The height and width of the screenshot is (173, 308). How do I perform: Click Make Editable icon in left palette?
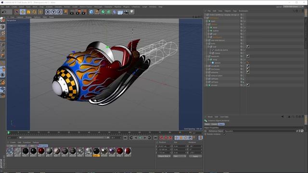pyautogui.click(x=2, y=19)
